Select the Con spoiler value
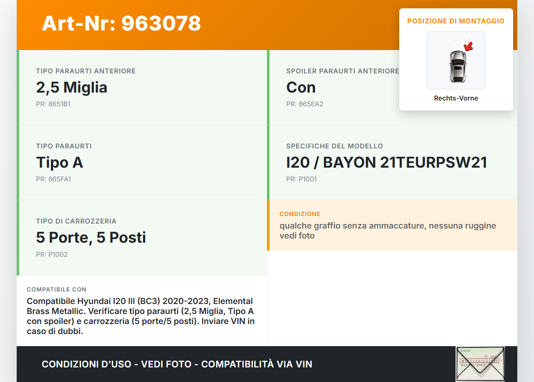The width and height of the screenshot is (534, 382). click(x=301, y=88)
